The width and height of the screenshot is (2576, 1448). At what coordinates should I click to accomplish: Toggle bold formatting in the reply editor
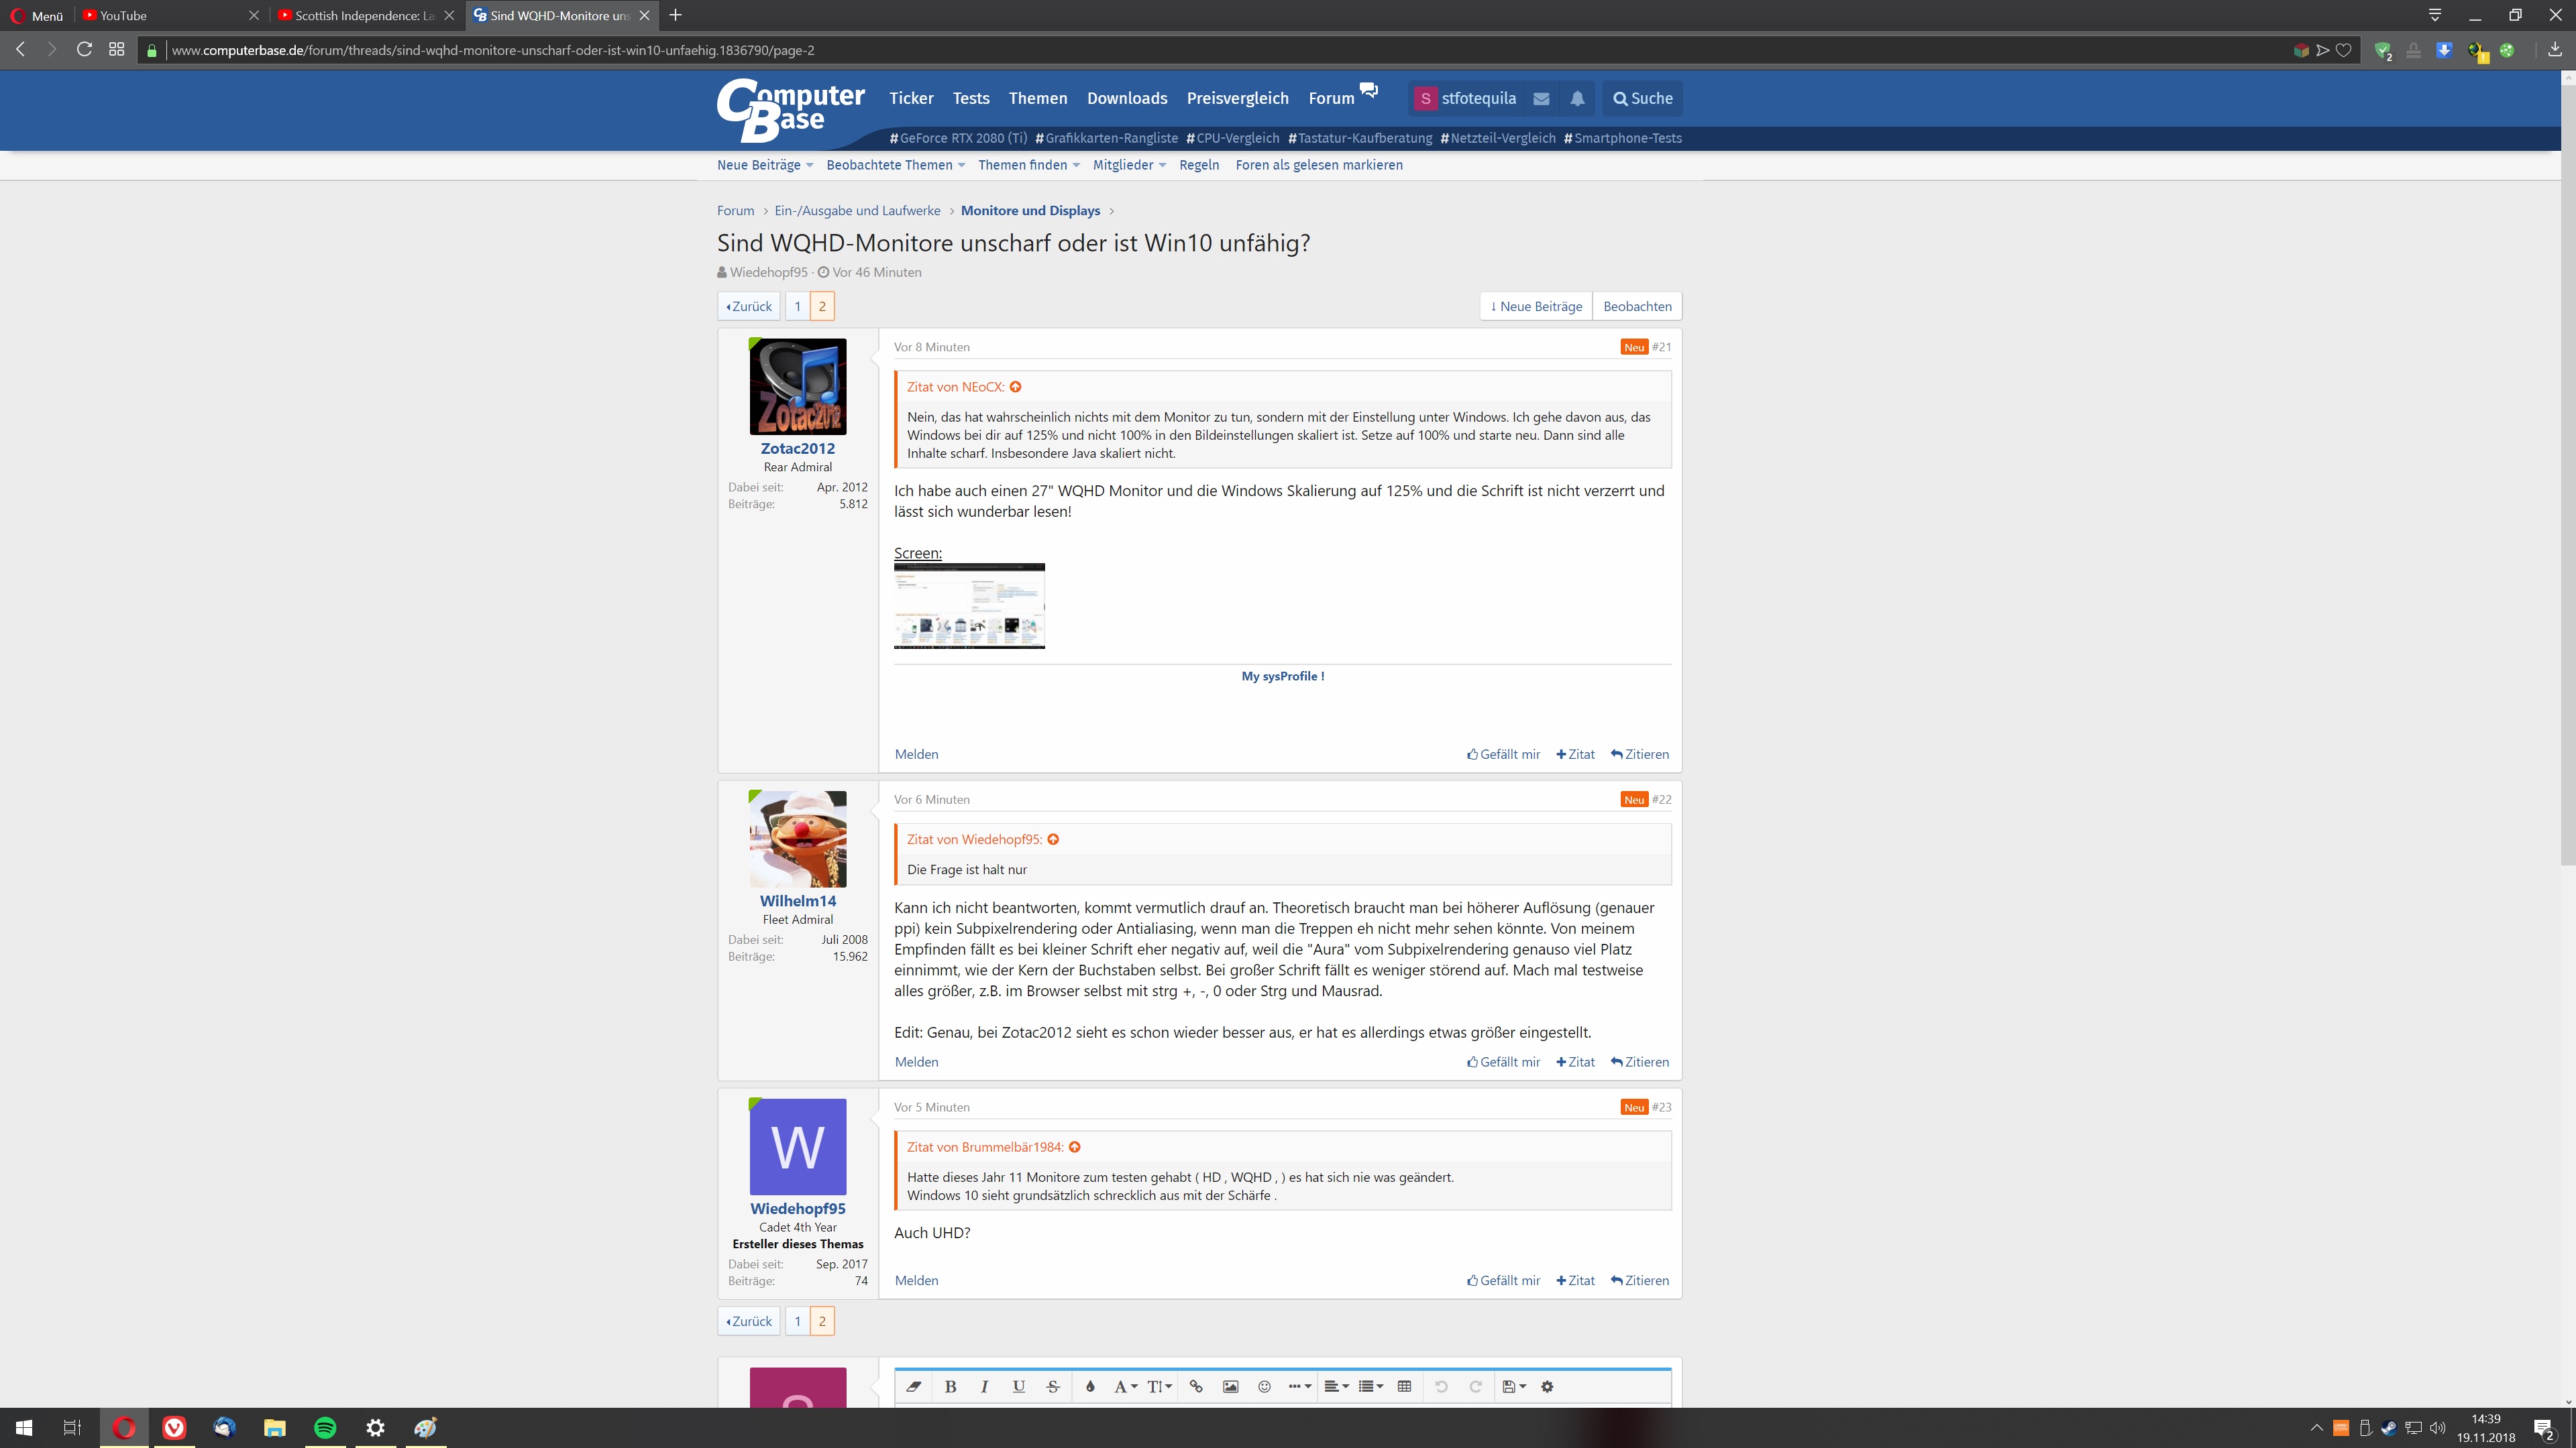pyautogui.click(x=950, y=1386)
